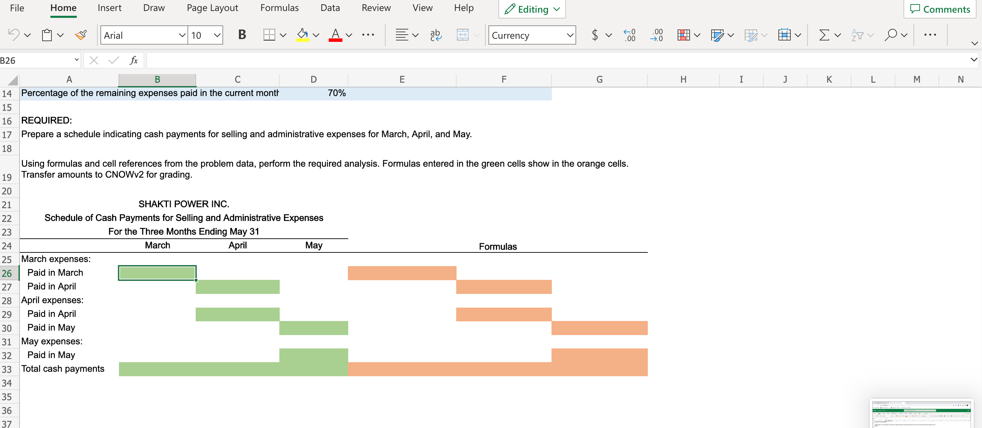Open the Conditional Formatting icon

coord(683,35)
